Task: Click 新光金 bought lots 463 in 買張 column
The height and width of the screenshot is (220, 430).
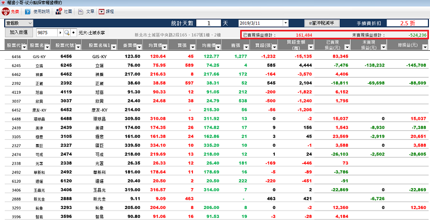Action: click(x=189, y=199)
